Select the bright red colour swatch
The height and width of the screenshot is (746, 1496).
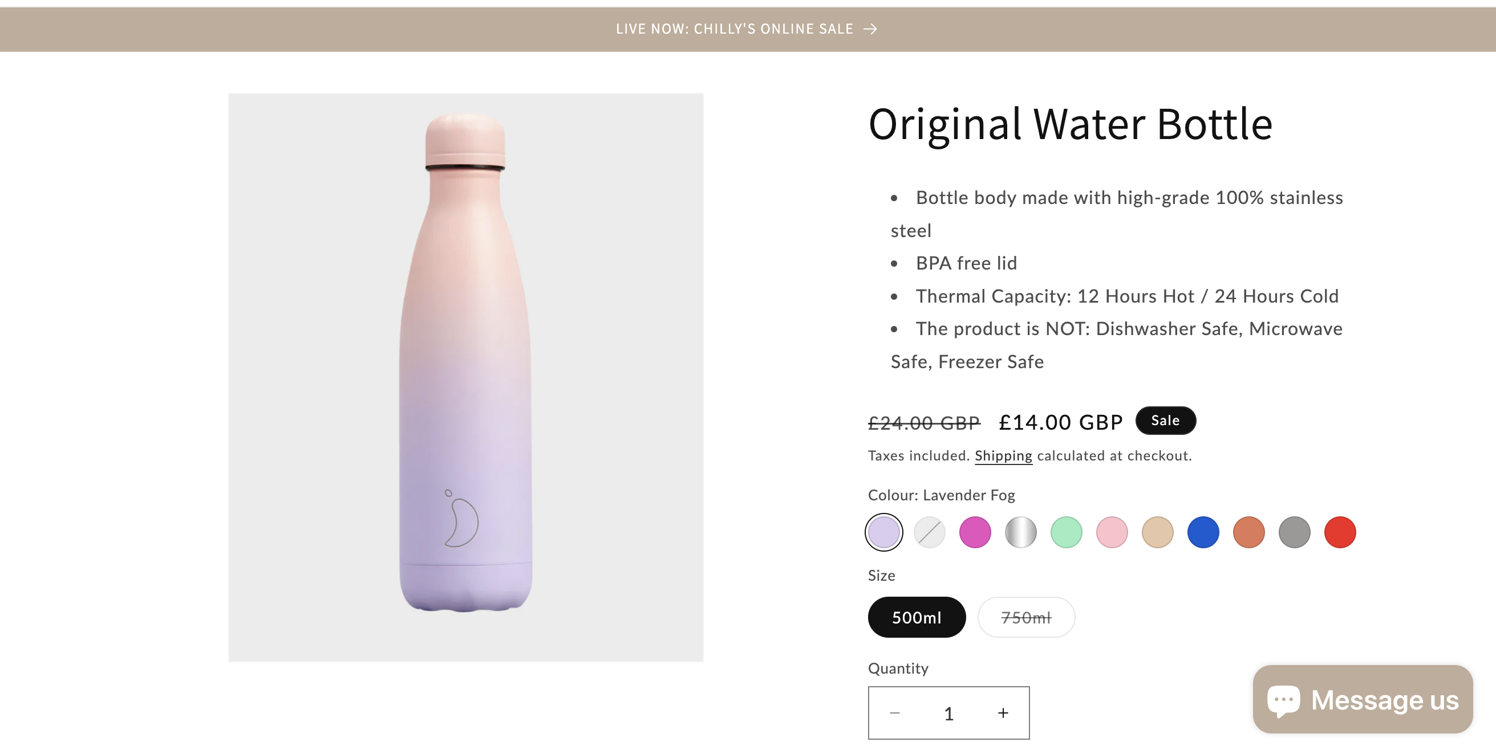coord(1340,532)
